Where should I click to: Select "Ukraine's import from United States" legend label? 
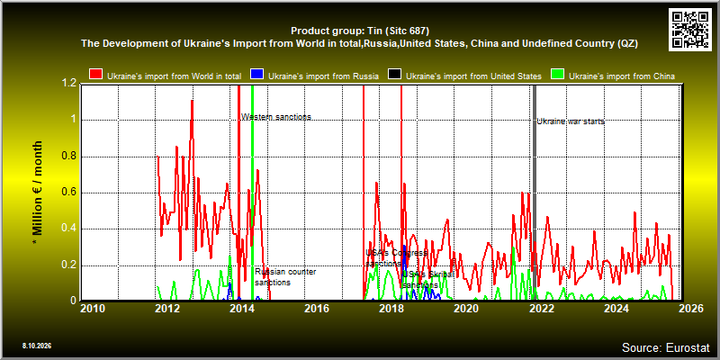click(474, 76)
